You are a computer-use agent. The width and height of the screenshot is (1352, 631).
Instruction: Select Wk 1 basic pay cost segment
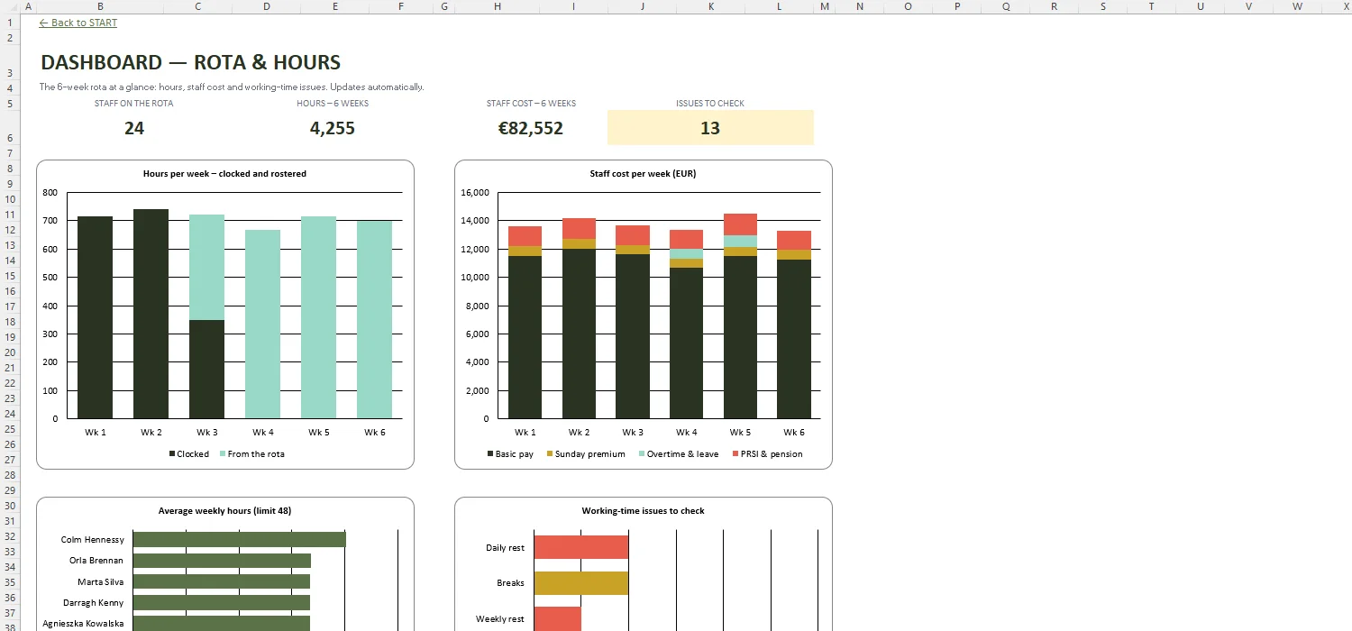[x=525, y=337]
